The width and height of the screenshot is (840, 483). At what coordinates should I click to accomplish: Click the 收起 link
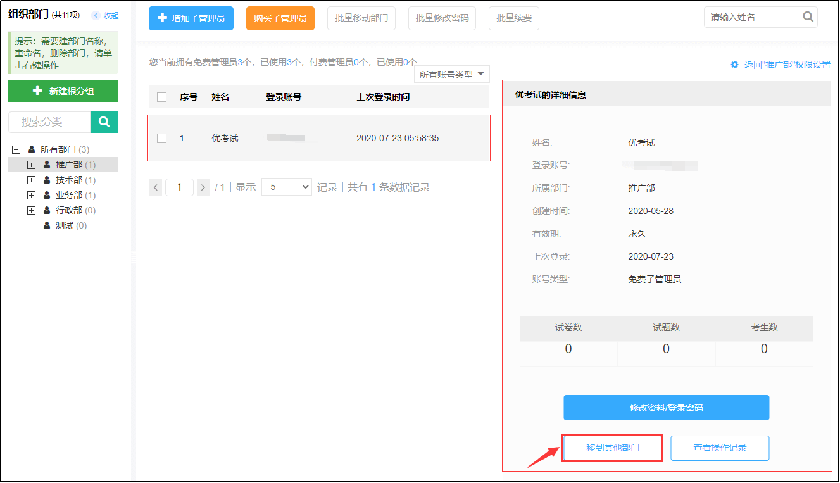pyautogui.click(x=111, y=15)
